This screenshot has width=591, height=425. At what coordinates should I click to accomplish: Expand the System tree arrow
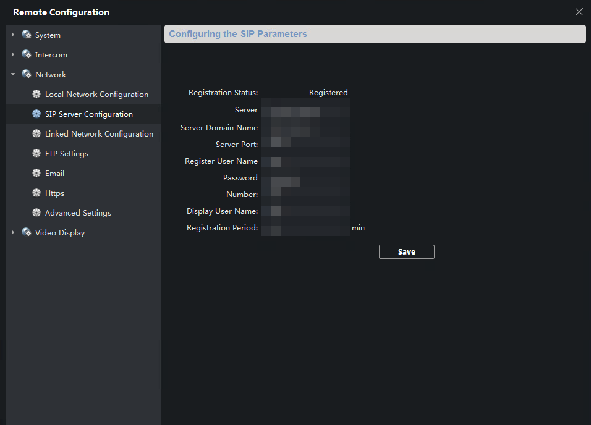point(13,35)
